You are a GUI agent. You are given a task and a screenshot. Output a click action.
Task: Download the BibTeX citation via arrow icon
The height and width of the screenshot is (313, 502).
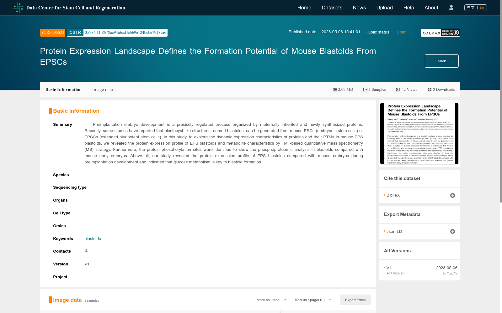point(452,195)
